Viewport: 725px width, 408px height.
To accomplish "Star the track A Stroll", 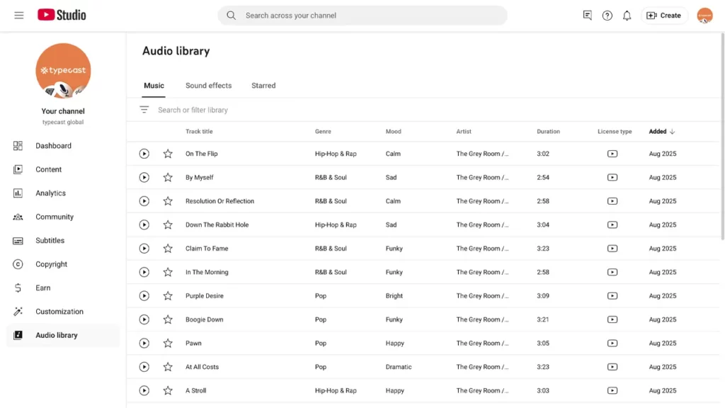I will [x=168, y=390].
